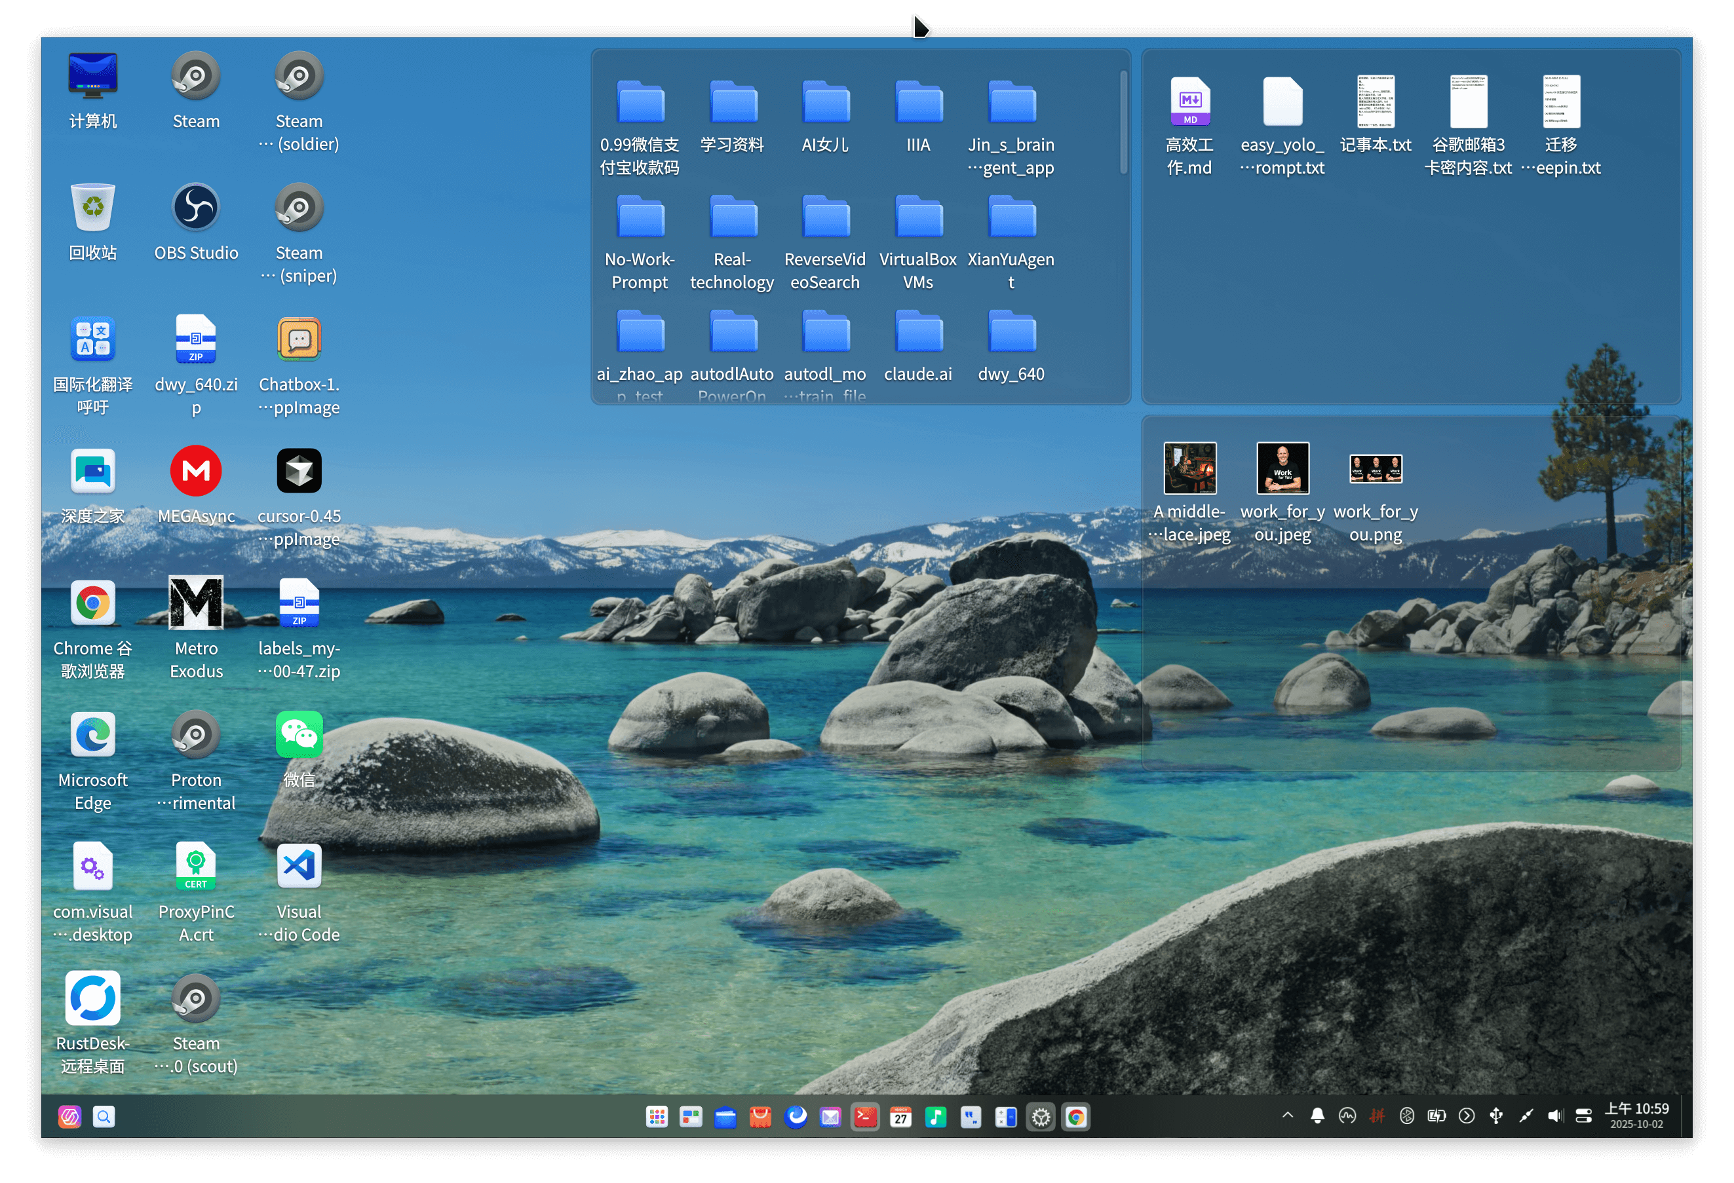
Task: Open the mail icon in the dock
Action: [x=830, y=1118]
